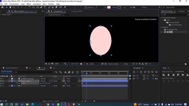Open the Window menu
Image resolution: width=189 pixels, height=106 pixels.
coord(51,4)
